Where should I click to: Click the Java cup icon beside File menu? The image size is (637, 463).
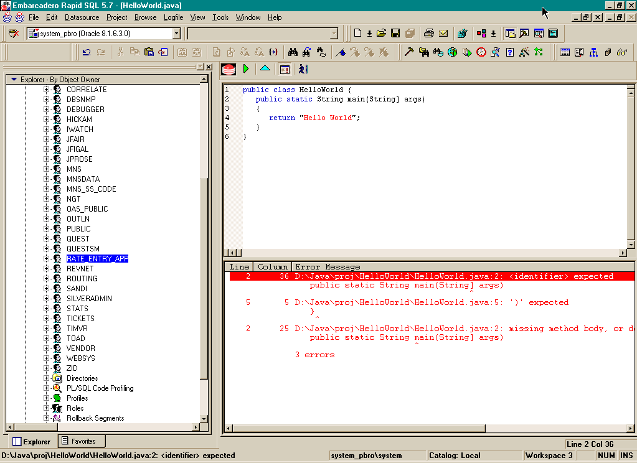(x=19, y=17)
